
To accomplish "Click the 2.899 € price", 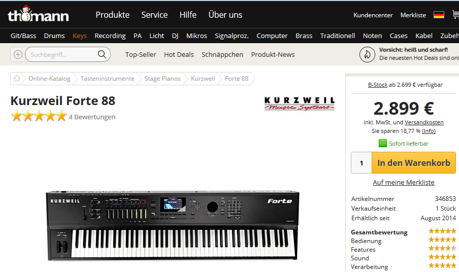I will tap(403, 108).
